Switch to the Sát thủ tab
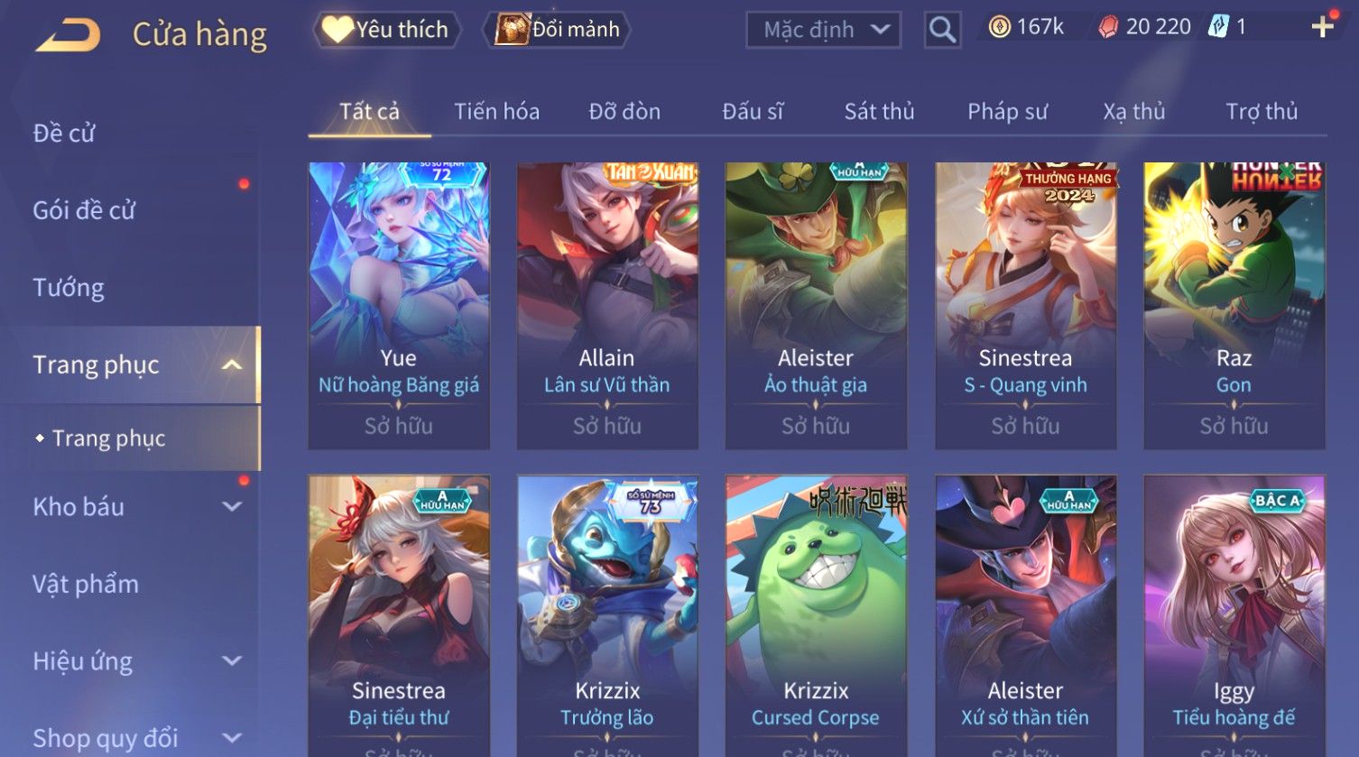 (879, 112)
